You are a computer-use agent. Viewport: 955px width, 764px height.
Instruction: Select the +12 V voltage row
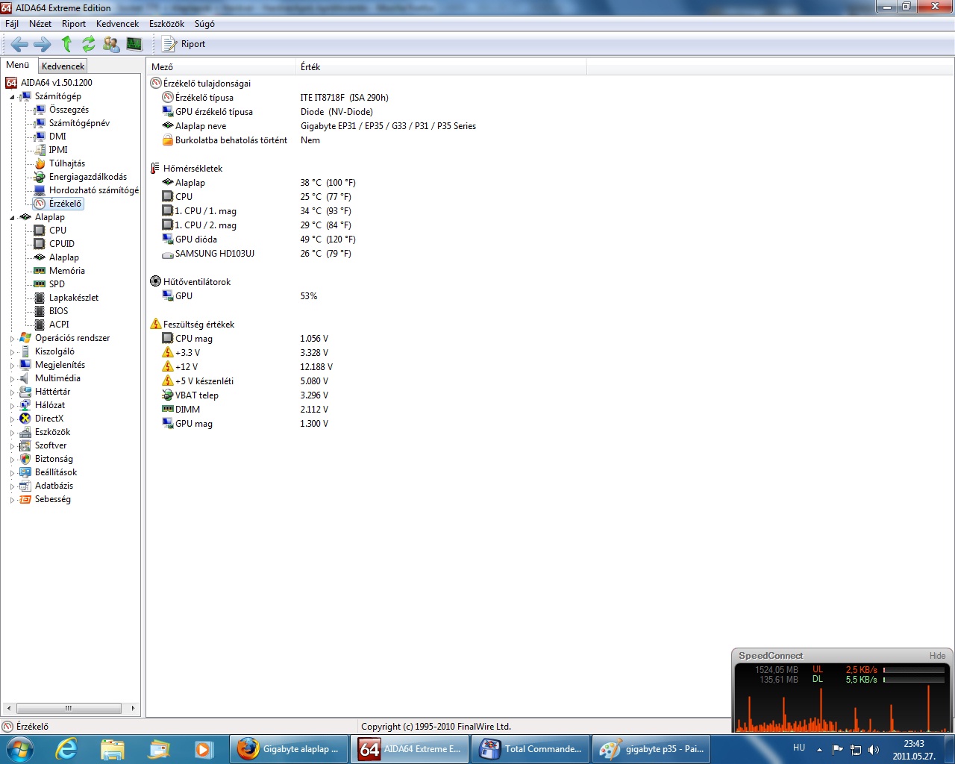point(248,367)
